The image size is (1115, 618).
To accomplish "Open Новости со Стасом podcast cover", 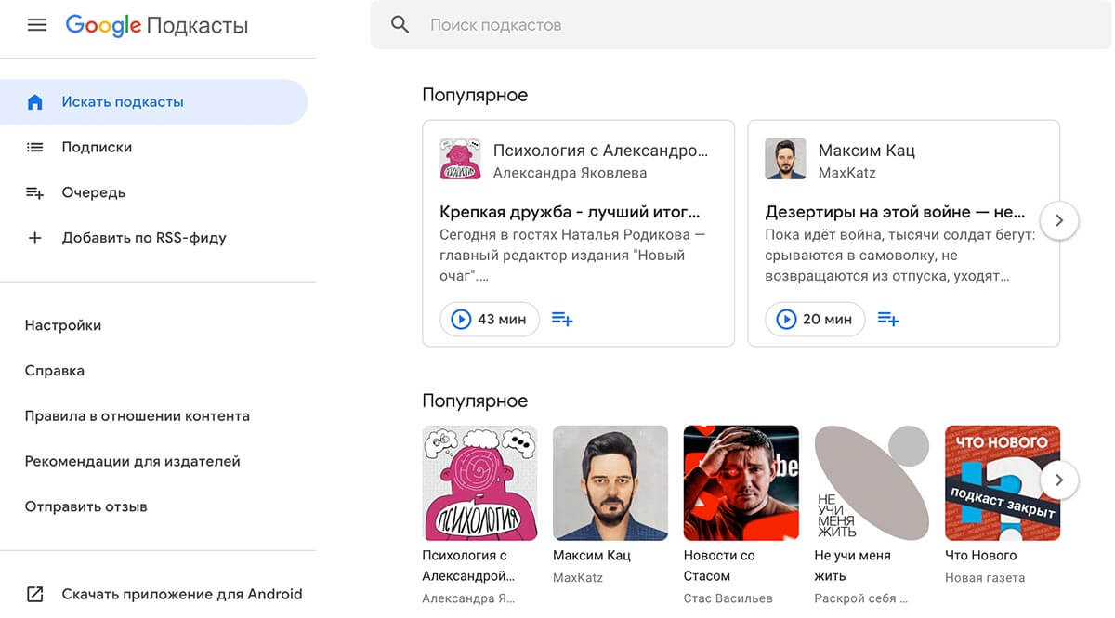I will (x=741, y=483).
